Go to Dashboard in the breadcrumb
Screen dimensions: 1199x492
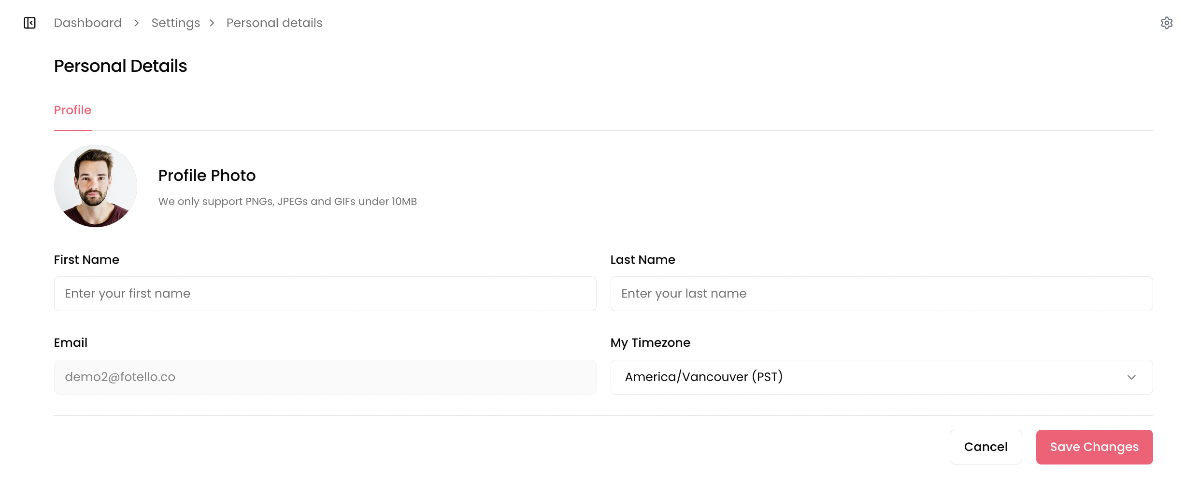point(87,23)
